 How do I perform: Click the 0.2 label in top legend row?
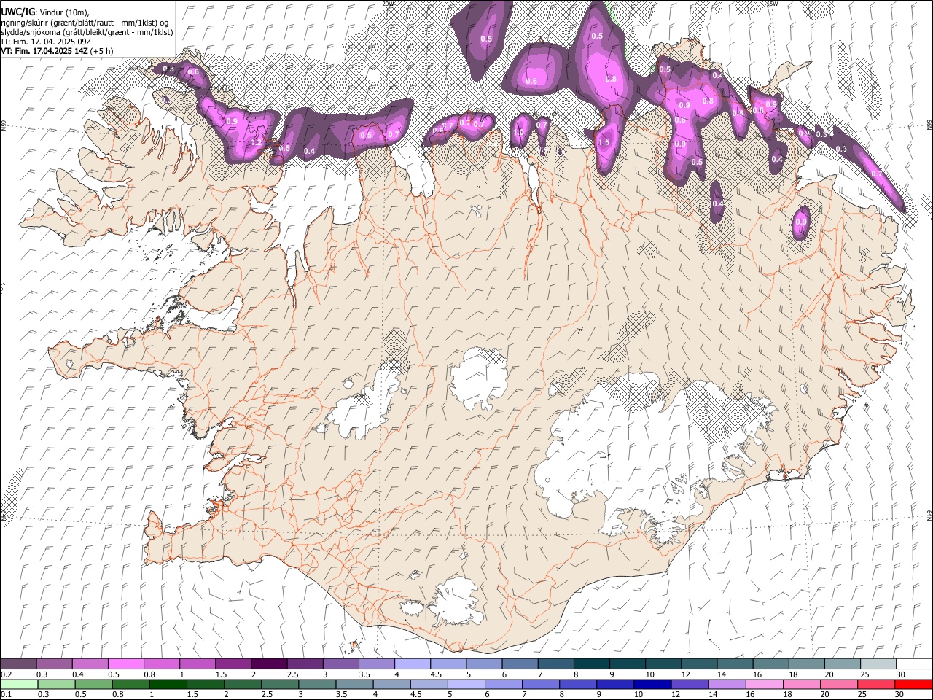click(x=7, y=674)
